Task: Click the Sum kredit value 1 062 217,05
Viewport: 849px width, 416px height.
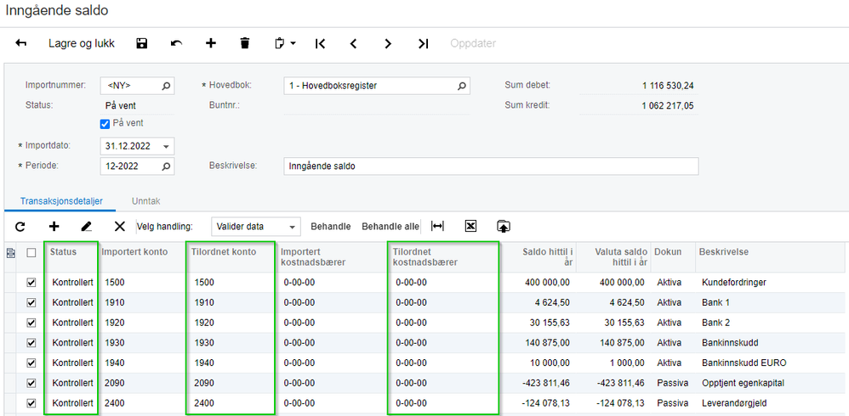Action: click(666, 105)
